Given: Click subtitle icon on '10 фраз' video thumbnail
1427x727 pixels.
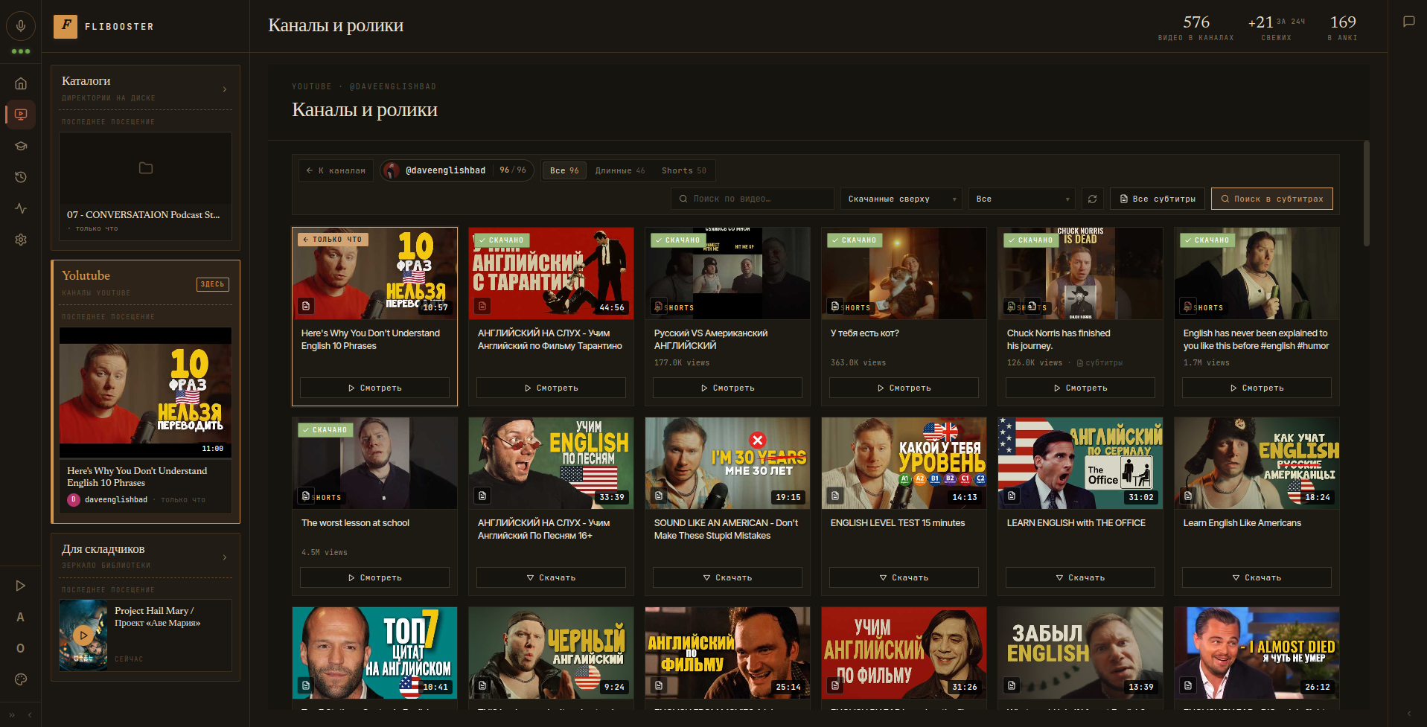Looking at the screenshot, I should pos(306,306).
